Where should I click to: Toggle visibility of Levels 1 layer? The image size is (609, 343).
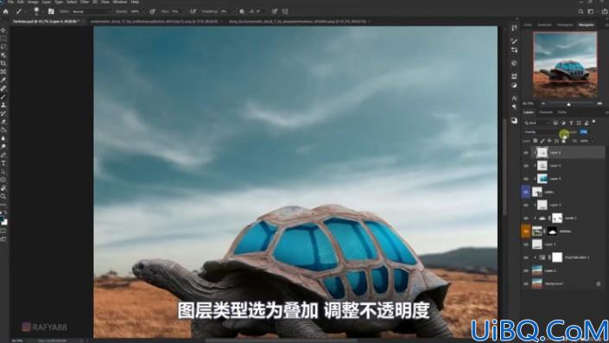coord(526,219)
